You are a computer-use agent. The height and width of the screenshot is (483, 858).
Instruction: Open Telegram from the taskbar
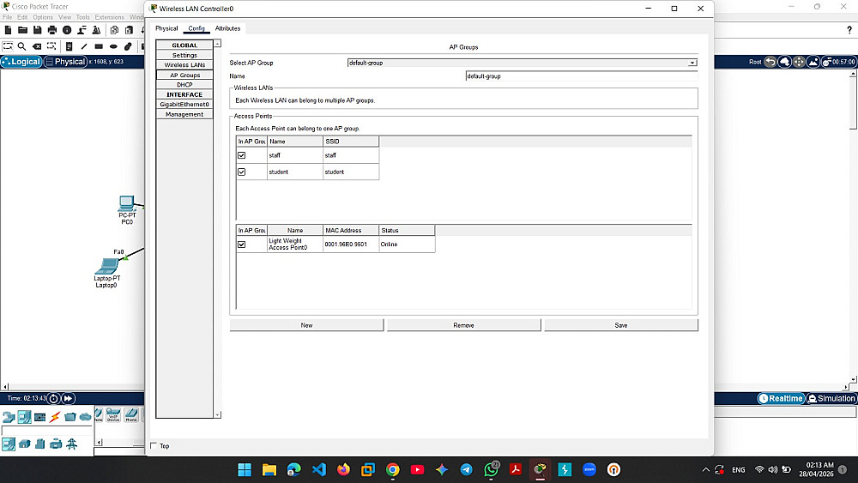(x=466, y=469)
